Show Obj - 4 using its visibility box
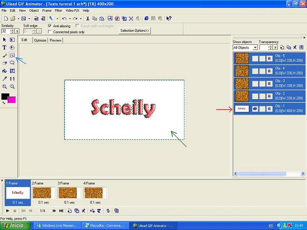The height and width of the screenshot is (230, 307). point(255,71)
